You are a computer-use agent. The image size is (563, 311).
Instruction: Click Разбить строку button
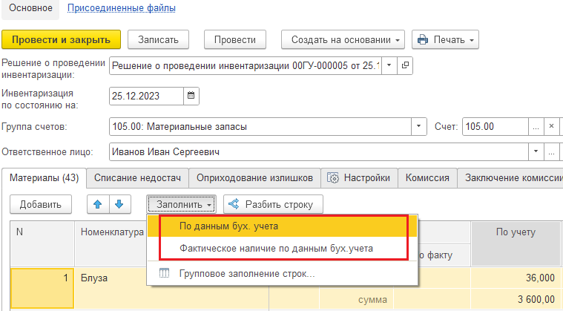tap(273, 204)
